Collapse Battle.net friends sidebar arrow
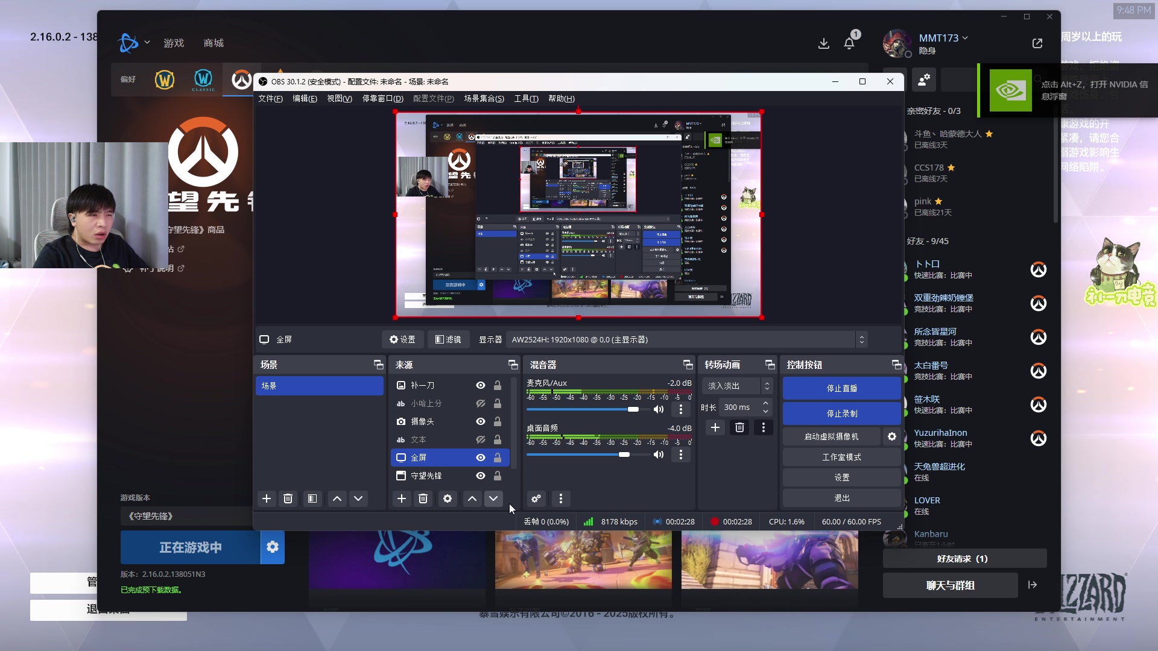The height and width of the screenshot is (651, 1158). pyautogui.click(x=1033, y=585)
